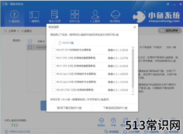
Task: Click 取消下载且制作U盘 button
Action: (x=69, y=108)
